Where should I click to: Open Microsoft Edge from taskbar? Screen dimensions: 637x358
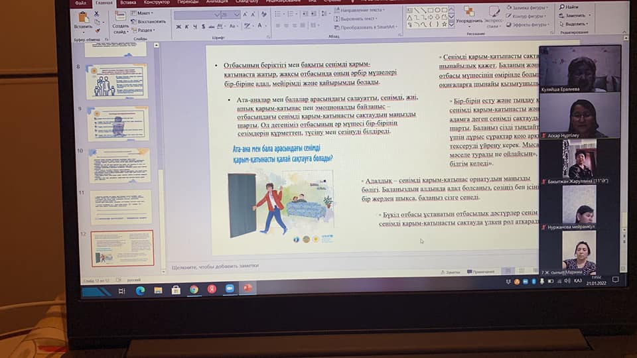point(140,290)
